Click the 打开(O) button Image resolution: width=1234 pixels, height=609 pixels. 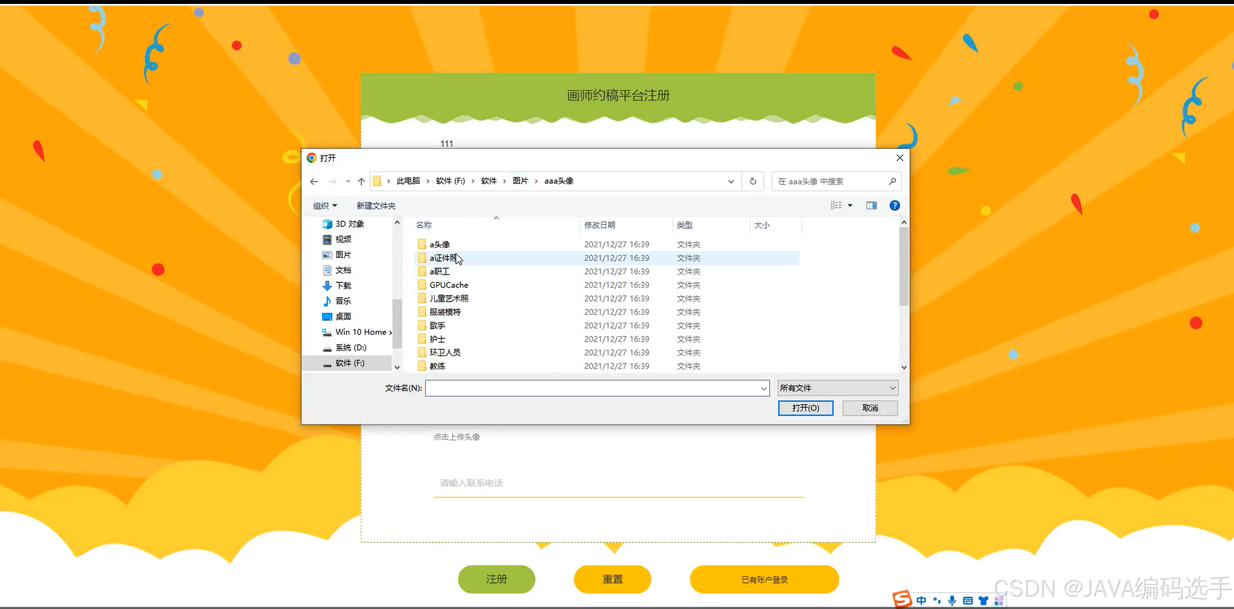click(805, 408)
